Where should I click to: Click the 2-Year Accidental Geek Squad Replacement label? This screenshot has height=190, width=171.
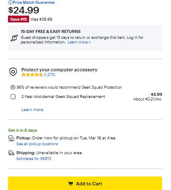(63, 97)
